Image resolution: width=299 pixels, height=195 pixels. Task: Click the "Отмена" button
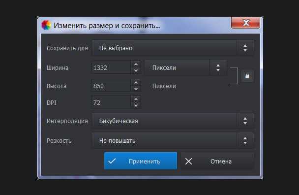click(217, 161)
